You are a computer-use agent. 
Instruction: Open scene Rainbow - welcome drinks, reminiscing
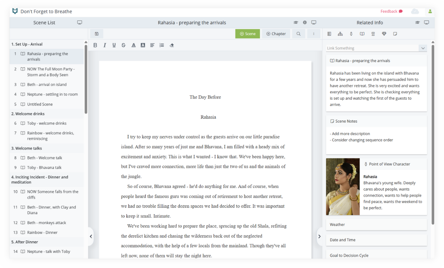point(46,136)
